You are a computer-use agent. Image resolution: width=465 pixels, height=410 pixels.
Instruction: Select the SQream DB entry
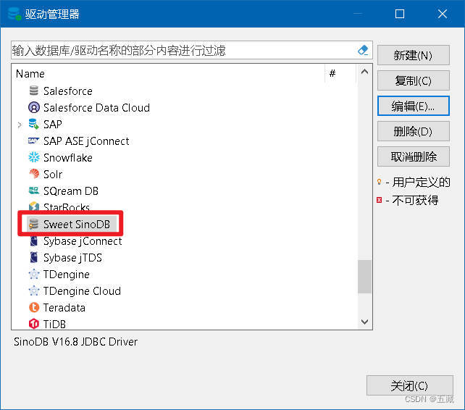[70, 191]
